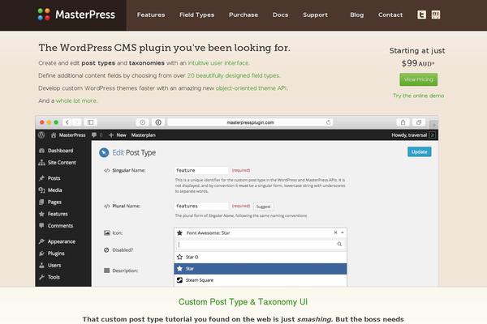Select Steam Square icon option

pyautogui.click(x=261, y=280)
